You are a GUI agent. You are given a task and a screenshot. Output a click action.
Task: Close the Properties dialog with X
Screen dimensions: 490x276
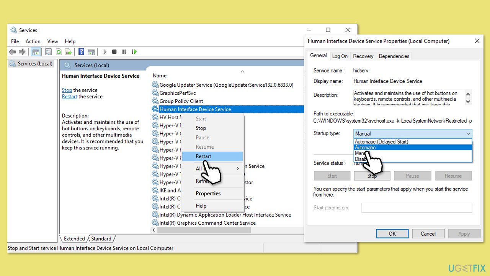477,41
